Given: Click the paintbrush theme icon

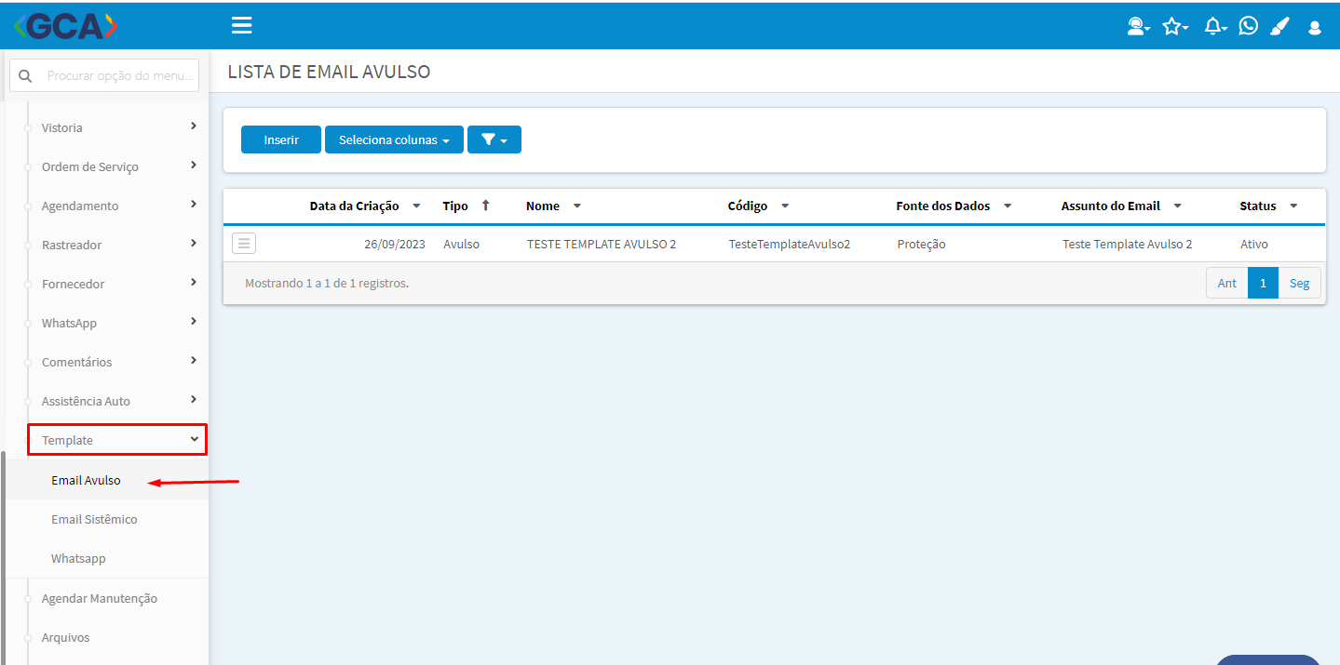Looking at the screenshot, I should point(1279,27).
